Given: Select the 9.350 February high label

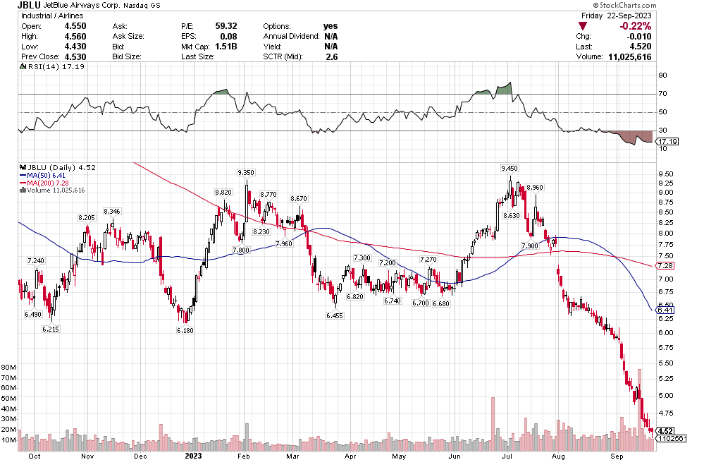Looking at the screenshot, I should (246, 172).
